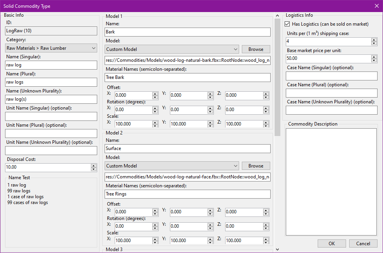Viewport: 383px width, 253px height.
Task: Focus the Name (Plural) field
Action: tap(51, 82)
